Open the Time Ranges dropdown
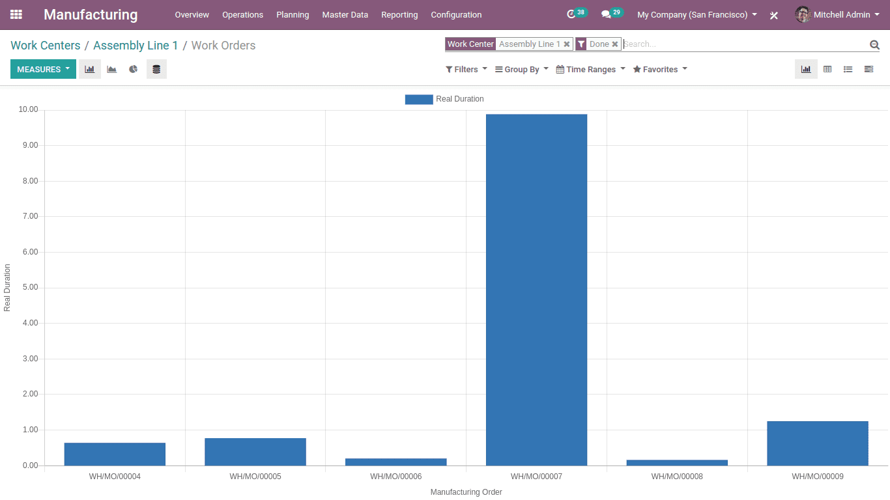This screenshot has height=500, width=890. pos(590,70)
